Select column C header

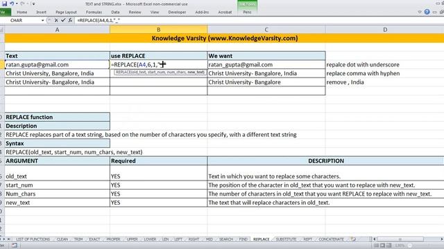click(x=266, y=30)
